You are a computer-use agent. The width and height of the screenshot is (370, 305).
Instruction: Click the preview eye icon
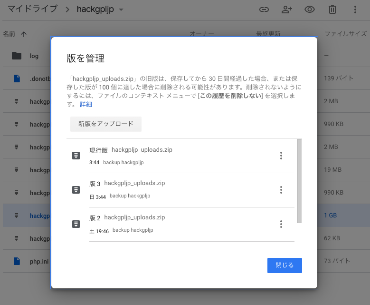310,10
